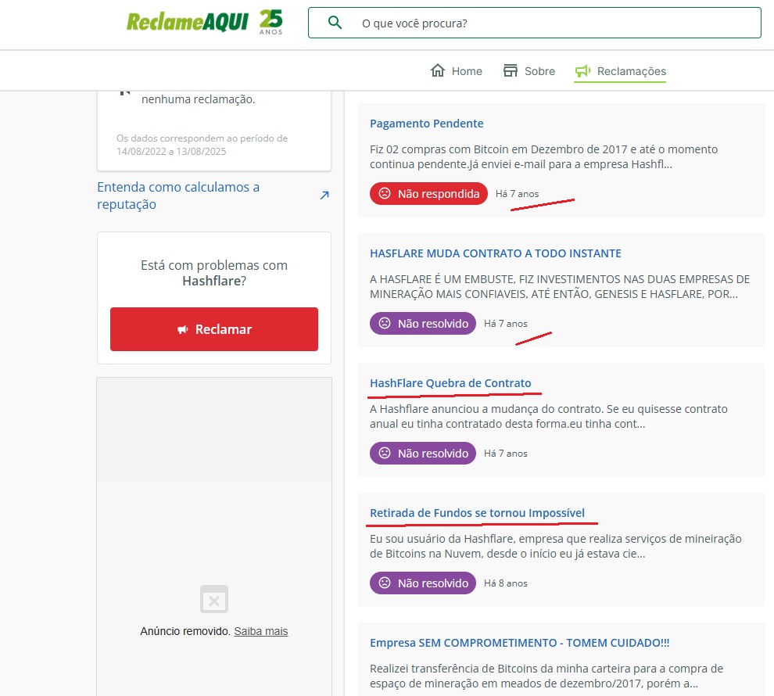
Task: Click 'Não resolvido' badge beside 'Há 8 anos'
Action: coord(422,583)
